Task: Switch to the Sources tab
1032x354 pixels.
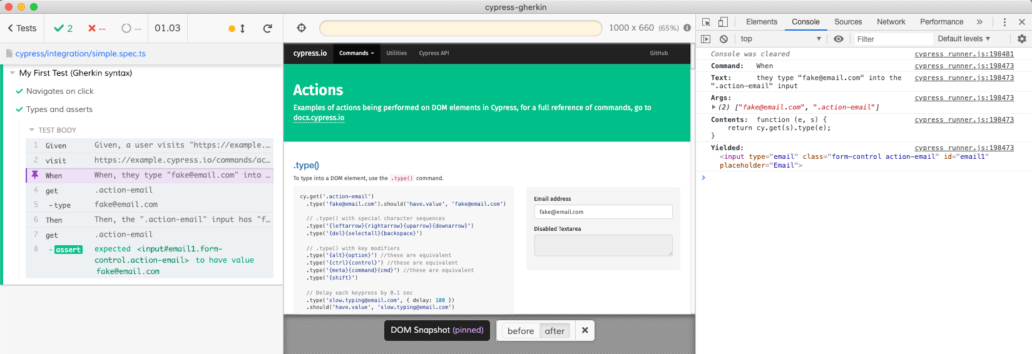Action: pos(848,22)
